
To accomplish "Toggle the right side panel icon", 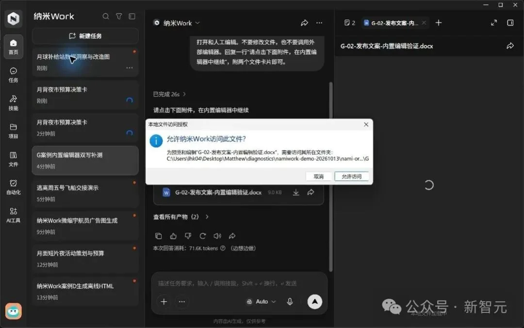I will [510, 23].
